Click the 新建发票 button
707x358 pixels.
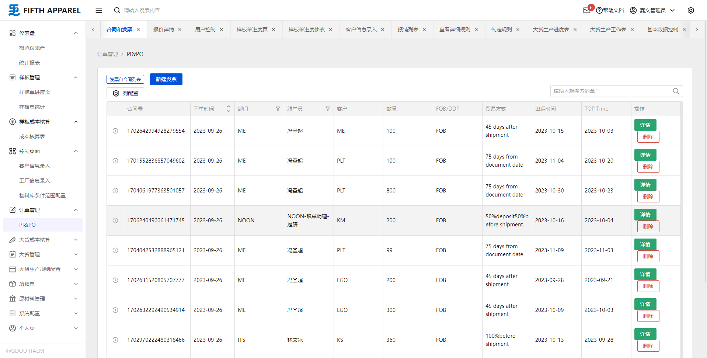coord(166,79)
